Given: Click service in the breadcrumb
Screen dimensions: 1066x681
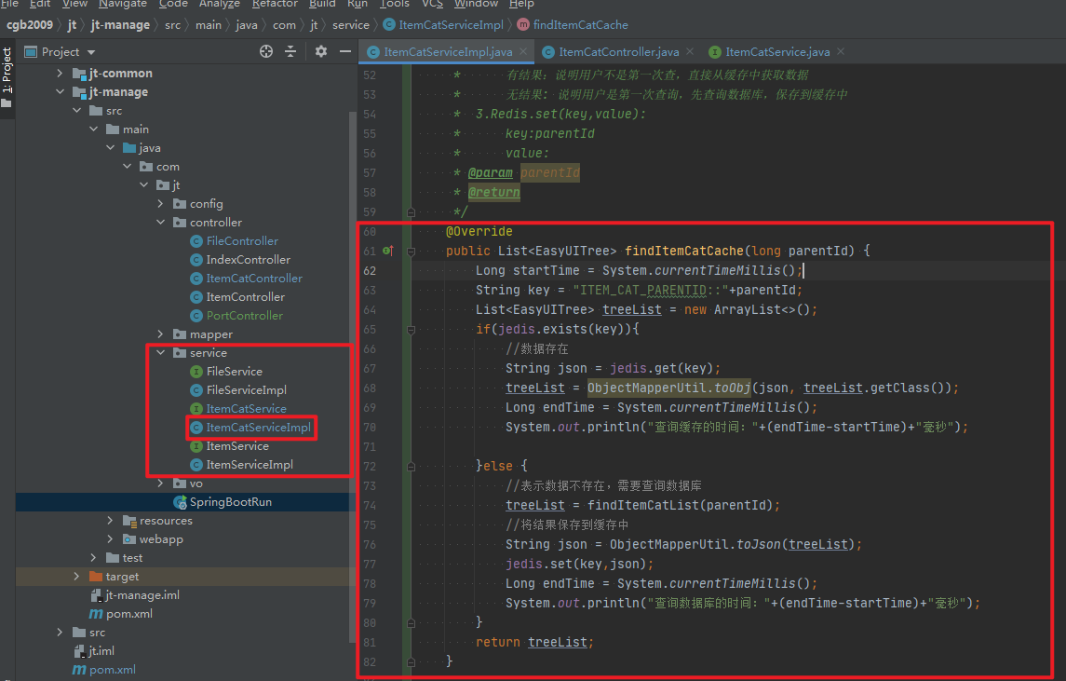Looking at the screenshot, I should [x=351, y=25].
